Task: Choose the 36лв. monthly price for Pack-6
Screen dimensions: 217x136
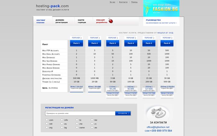Action: 167,96
